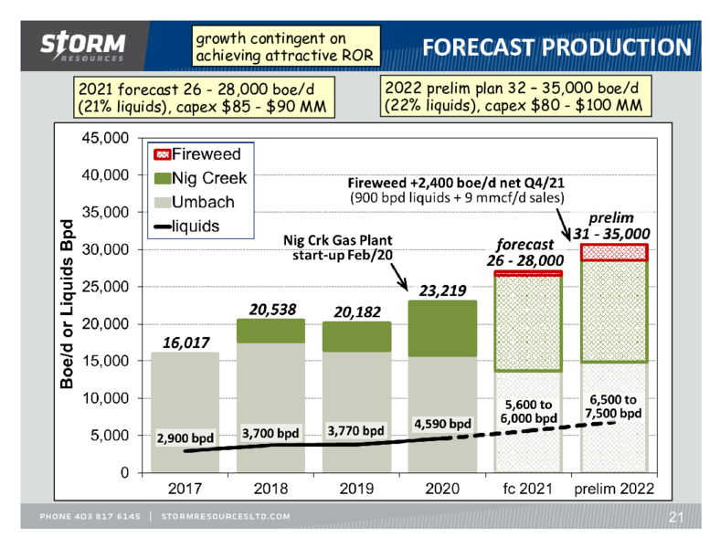Click the 'prelim 2022' x-axis label
This screenshot has width=720, height=548.
click(x=614, y=489)
